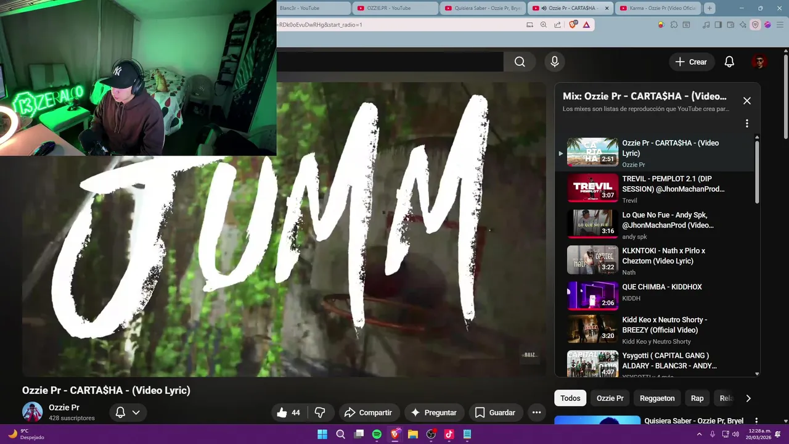This screenshot has height=444, width=789.
Task: Open the account avatar menu in header
Action: [759, 62]
